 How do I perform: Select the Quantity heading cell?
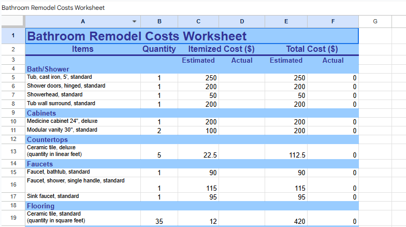(x=159, y=49)
